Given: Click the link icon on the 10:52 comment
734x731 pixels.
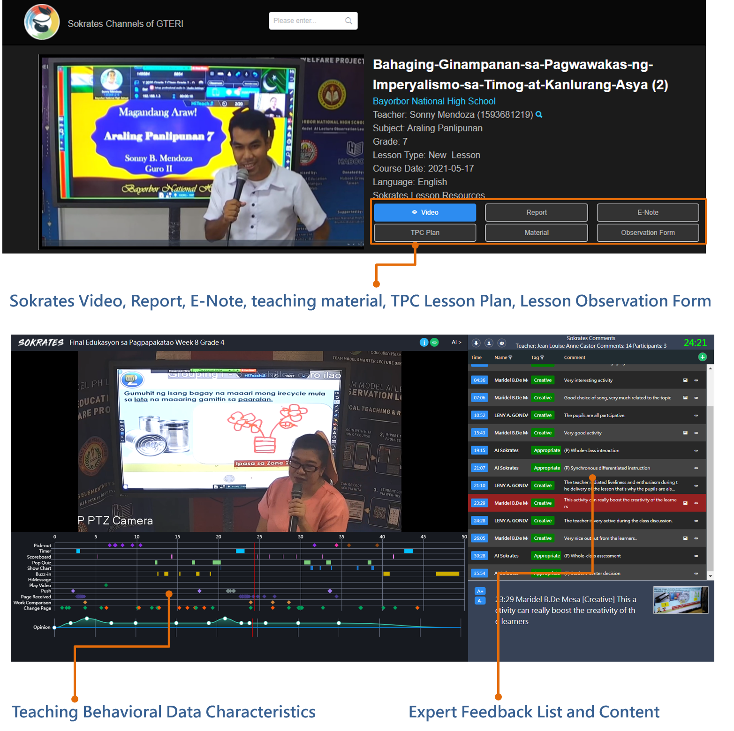Looking at the screenshot, I should 696,415.
